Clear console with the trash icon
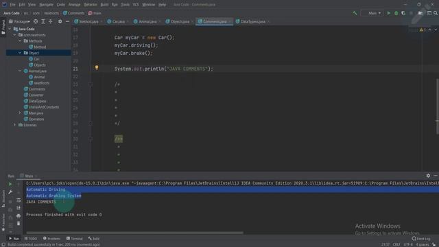 pyautogui.click(x=19, y=223)
